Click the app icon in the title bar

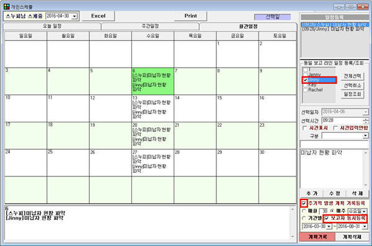[x=7, y=6]
